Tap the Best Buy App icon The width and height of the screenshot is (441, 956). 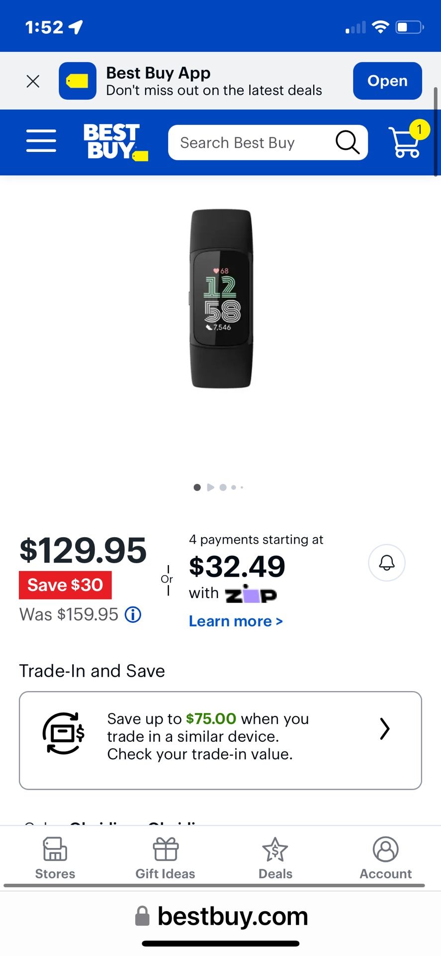click(x=78, y=81)
